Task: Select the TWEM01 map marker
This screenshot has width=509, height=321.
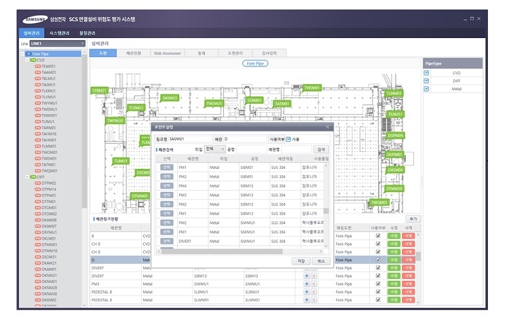Action: click(x=312, y=88)
